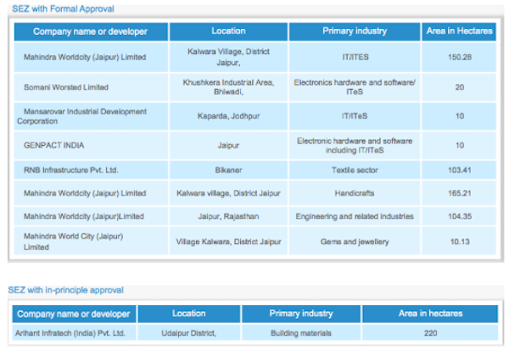This screenshot has height=351, width=509.
Task: Click 'Primary industry' header in in-principle approval table
Action: click(x=301, y=314)
